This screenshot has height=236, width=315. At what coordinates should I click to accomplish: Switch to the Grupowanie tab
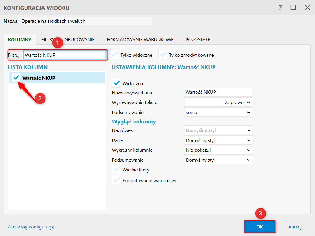(x=80, y=39)
